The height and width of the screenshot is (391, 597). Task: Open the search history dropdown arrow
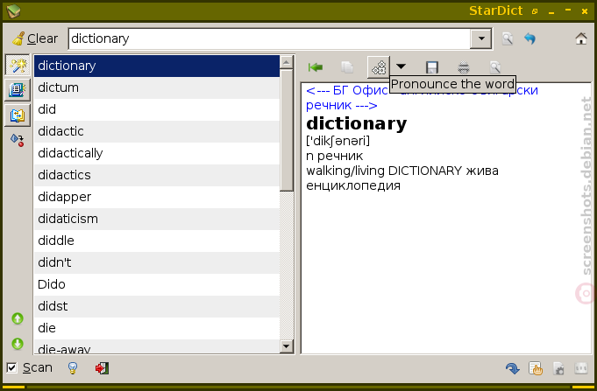pyautogui.click(x=481, y=38)
